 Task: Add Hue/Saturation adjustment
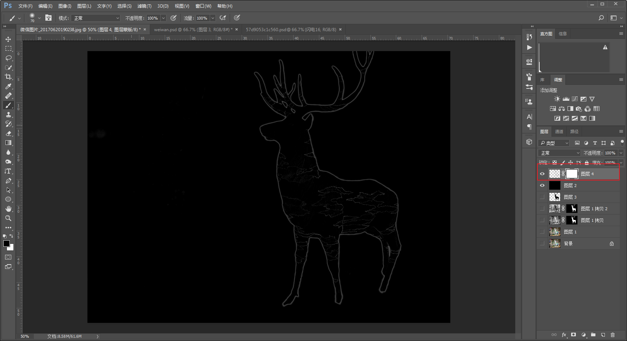pyautogui.click(x=553, y=109)
